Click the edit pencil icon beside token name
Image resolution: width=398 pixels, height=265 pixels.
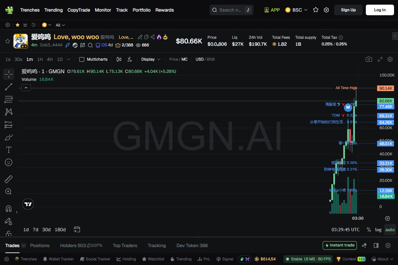(140, 37)
